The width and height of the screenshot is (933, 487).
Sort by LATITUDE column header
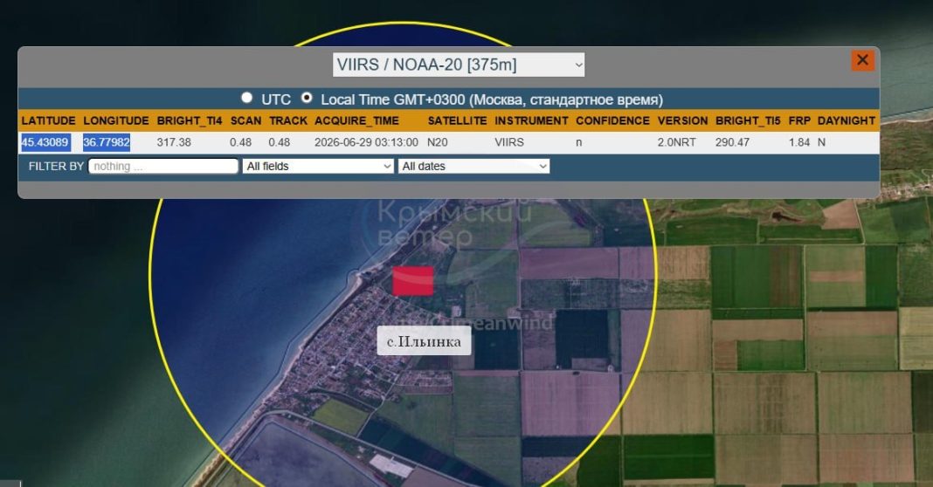point(48,120)
